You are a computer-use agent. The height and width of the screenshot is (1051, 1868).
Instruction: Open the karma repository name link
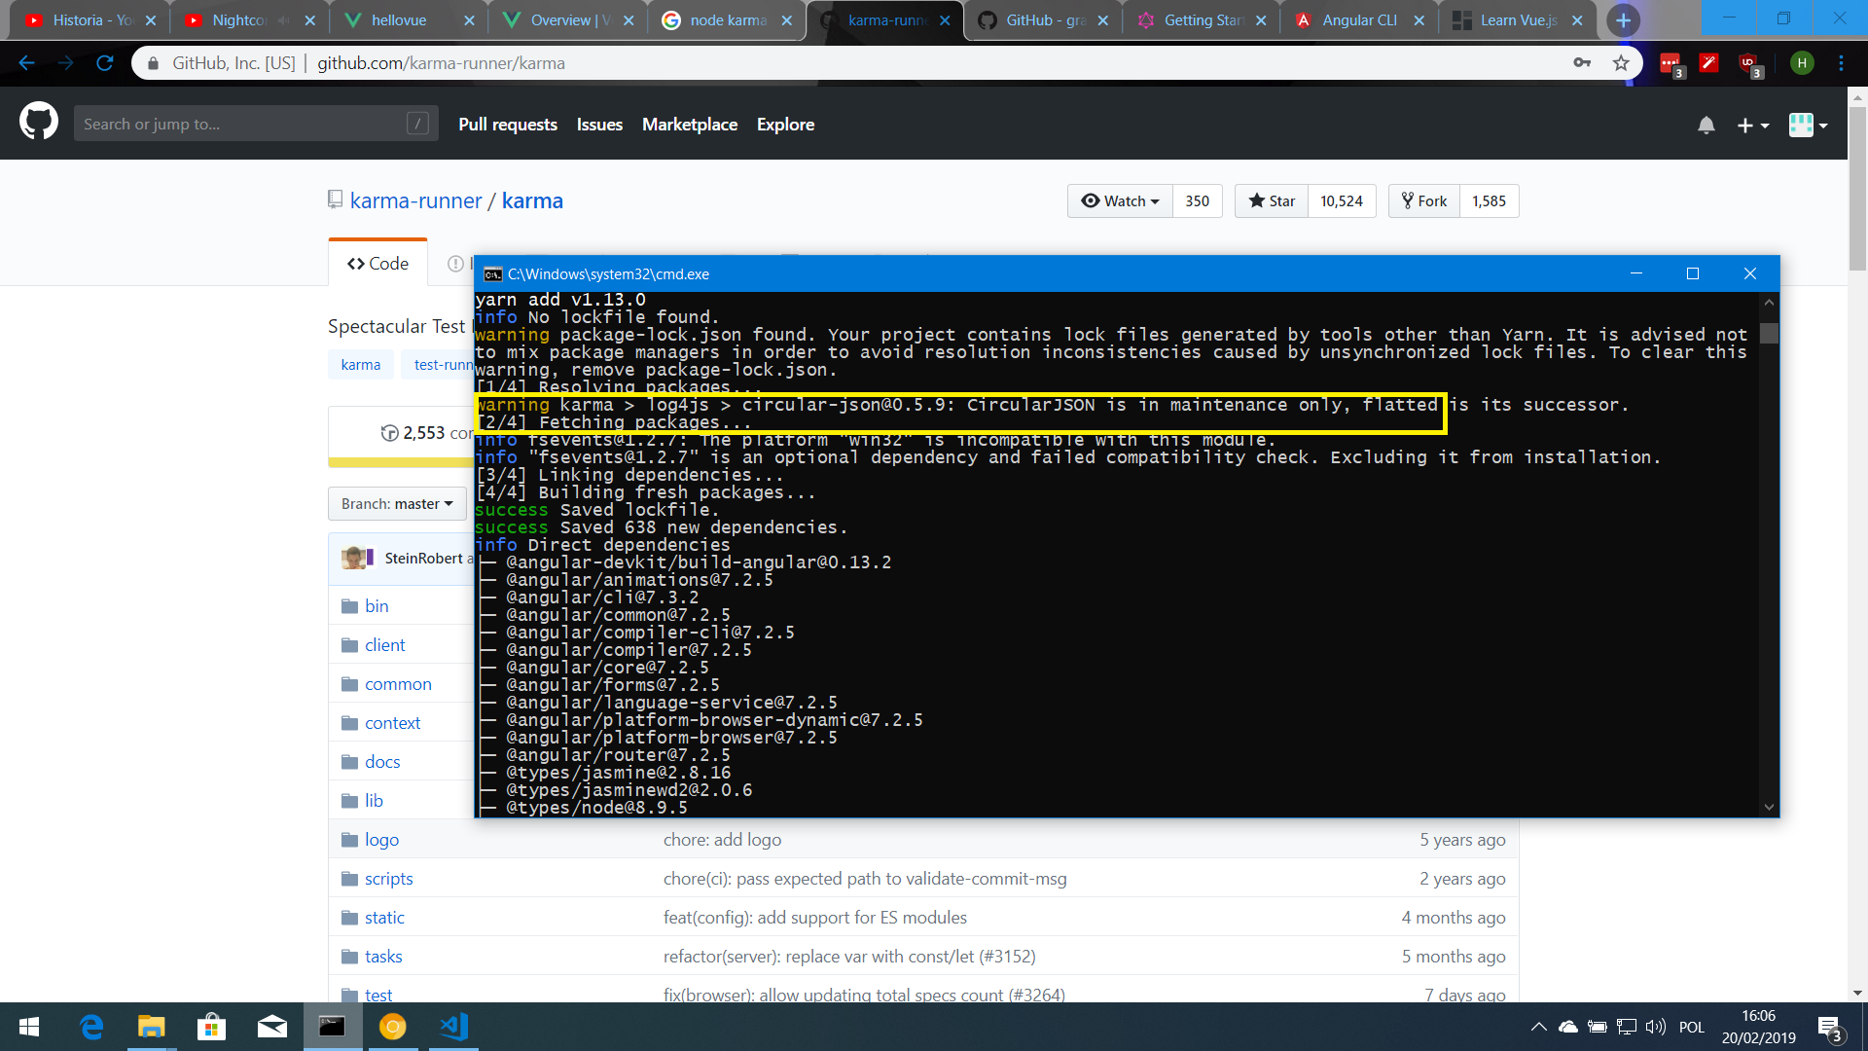tap(532, 200)
